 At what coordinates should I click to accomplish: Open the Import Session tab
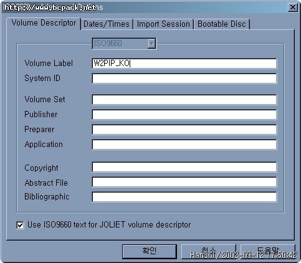pos(163,24)
